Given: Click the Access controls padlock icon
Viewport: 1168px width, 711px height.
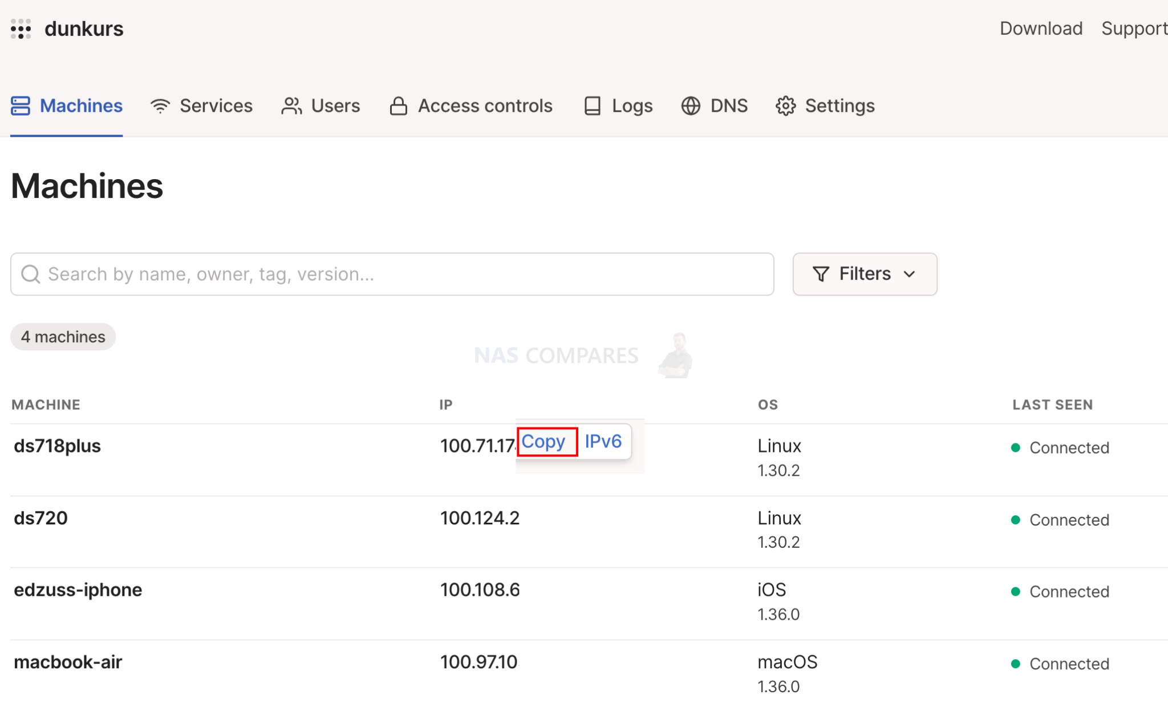Looking at the screenshot, I should tap(398, 106).
